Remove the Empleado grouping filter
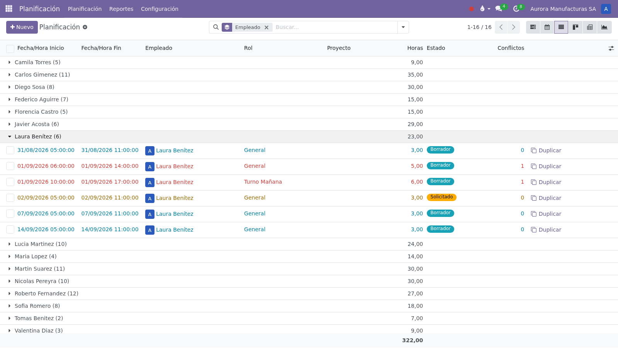Viewport: 618px width, 348px height. click(x=267, y=27)
